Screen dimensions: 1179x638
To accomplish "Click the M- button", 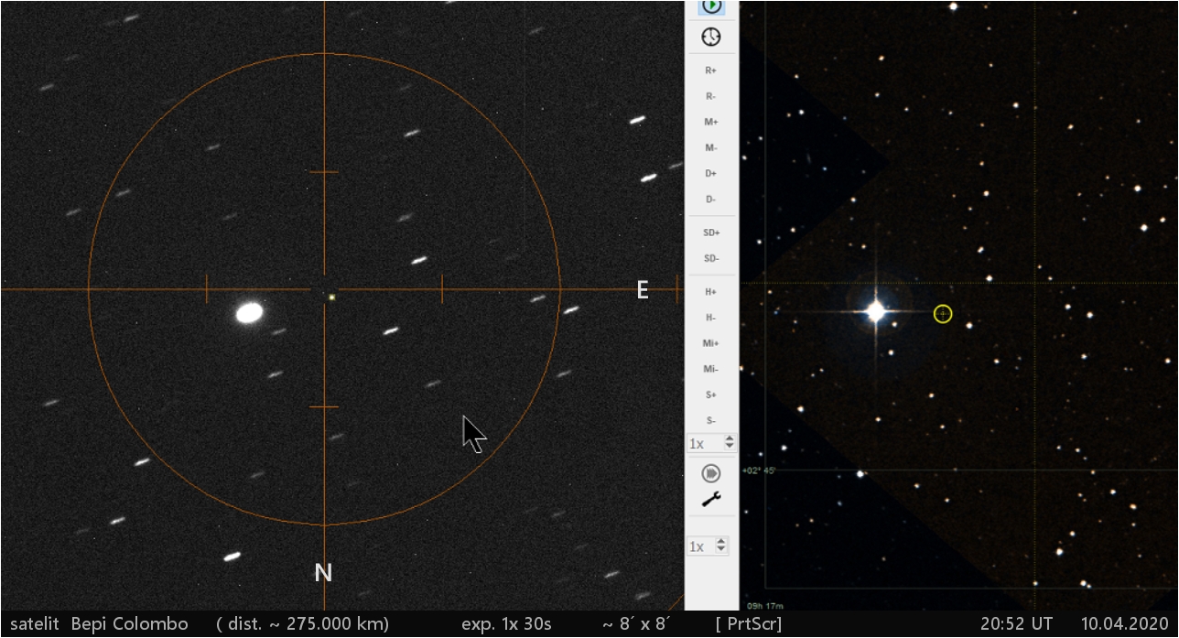I will (x=711, y=147).
